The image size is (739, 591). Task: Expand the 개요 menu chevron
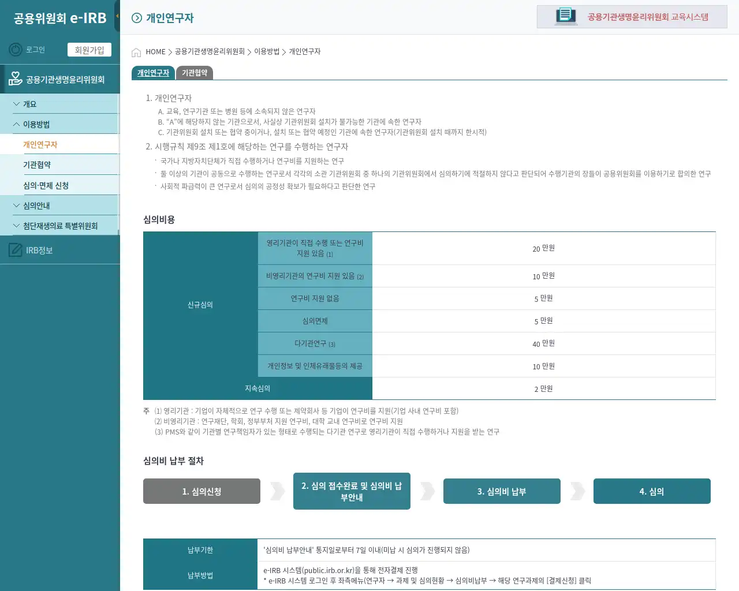[16, 104]
